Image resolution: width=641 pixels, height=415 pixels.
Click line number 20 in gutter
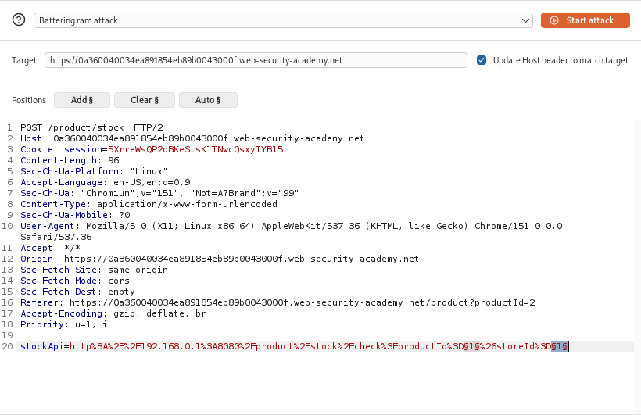pyautogui.click(x=7, y=346)
